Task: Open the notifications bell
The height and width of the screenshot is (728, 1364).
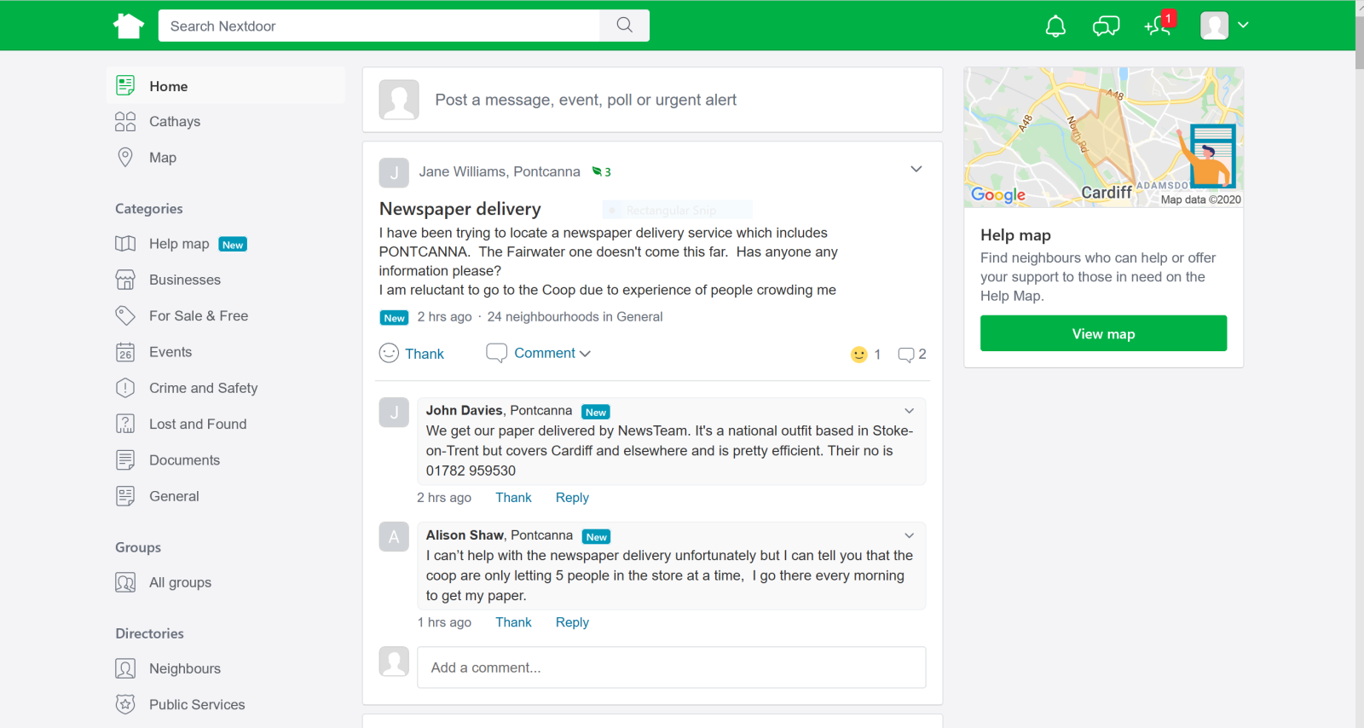Action: pos(1055,26)
